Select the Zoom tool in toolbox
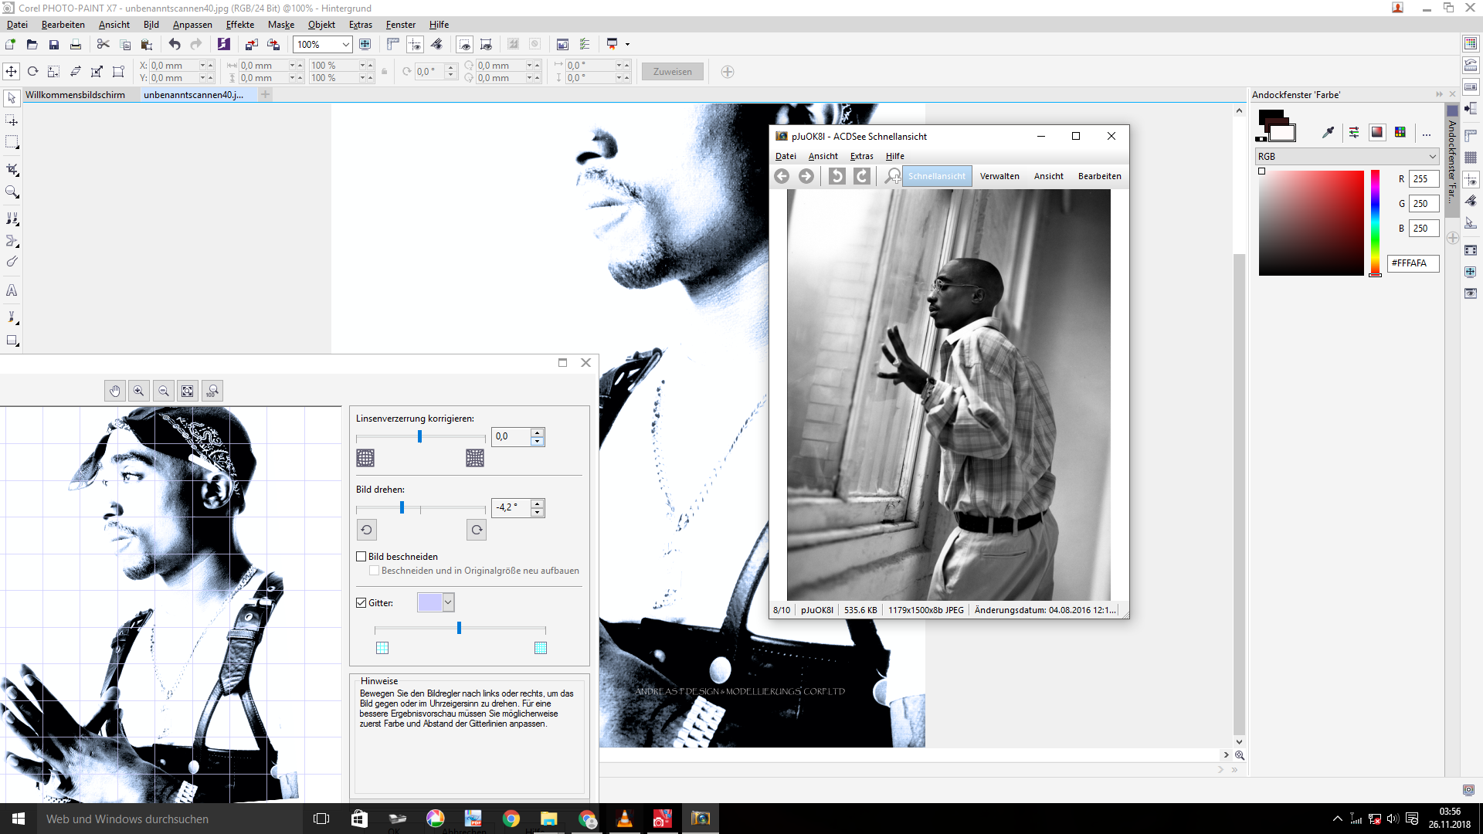 tap(12, 192)
